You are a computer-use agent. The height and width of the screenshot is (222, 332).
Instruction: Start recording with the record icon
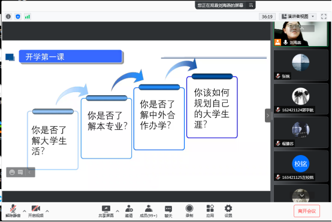[189, 211]
